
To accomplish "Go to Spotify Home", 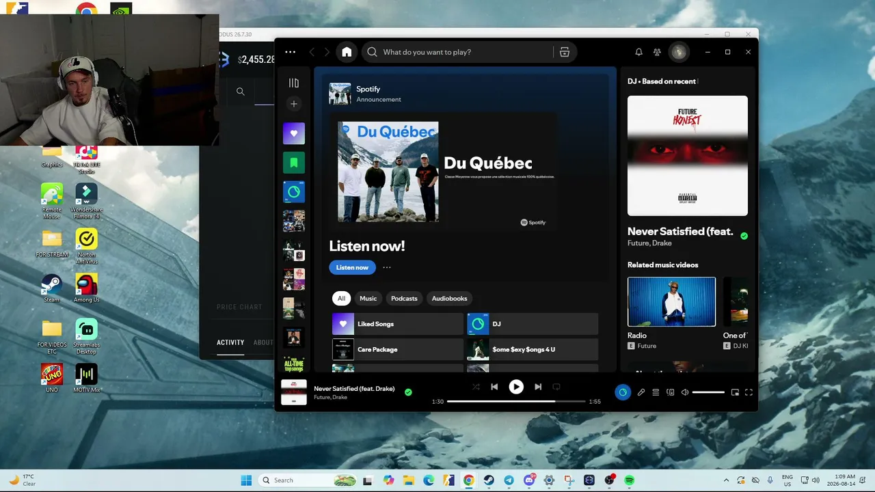I will pos(347,52).
